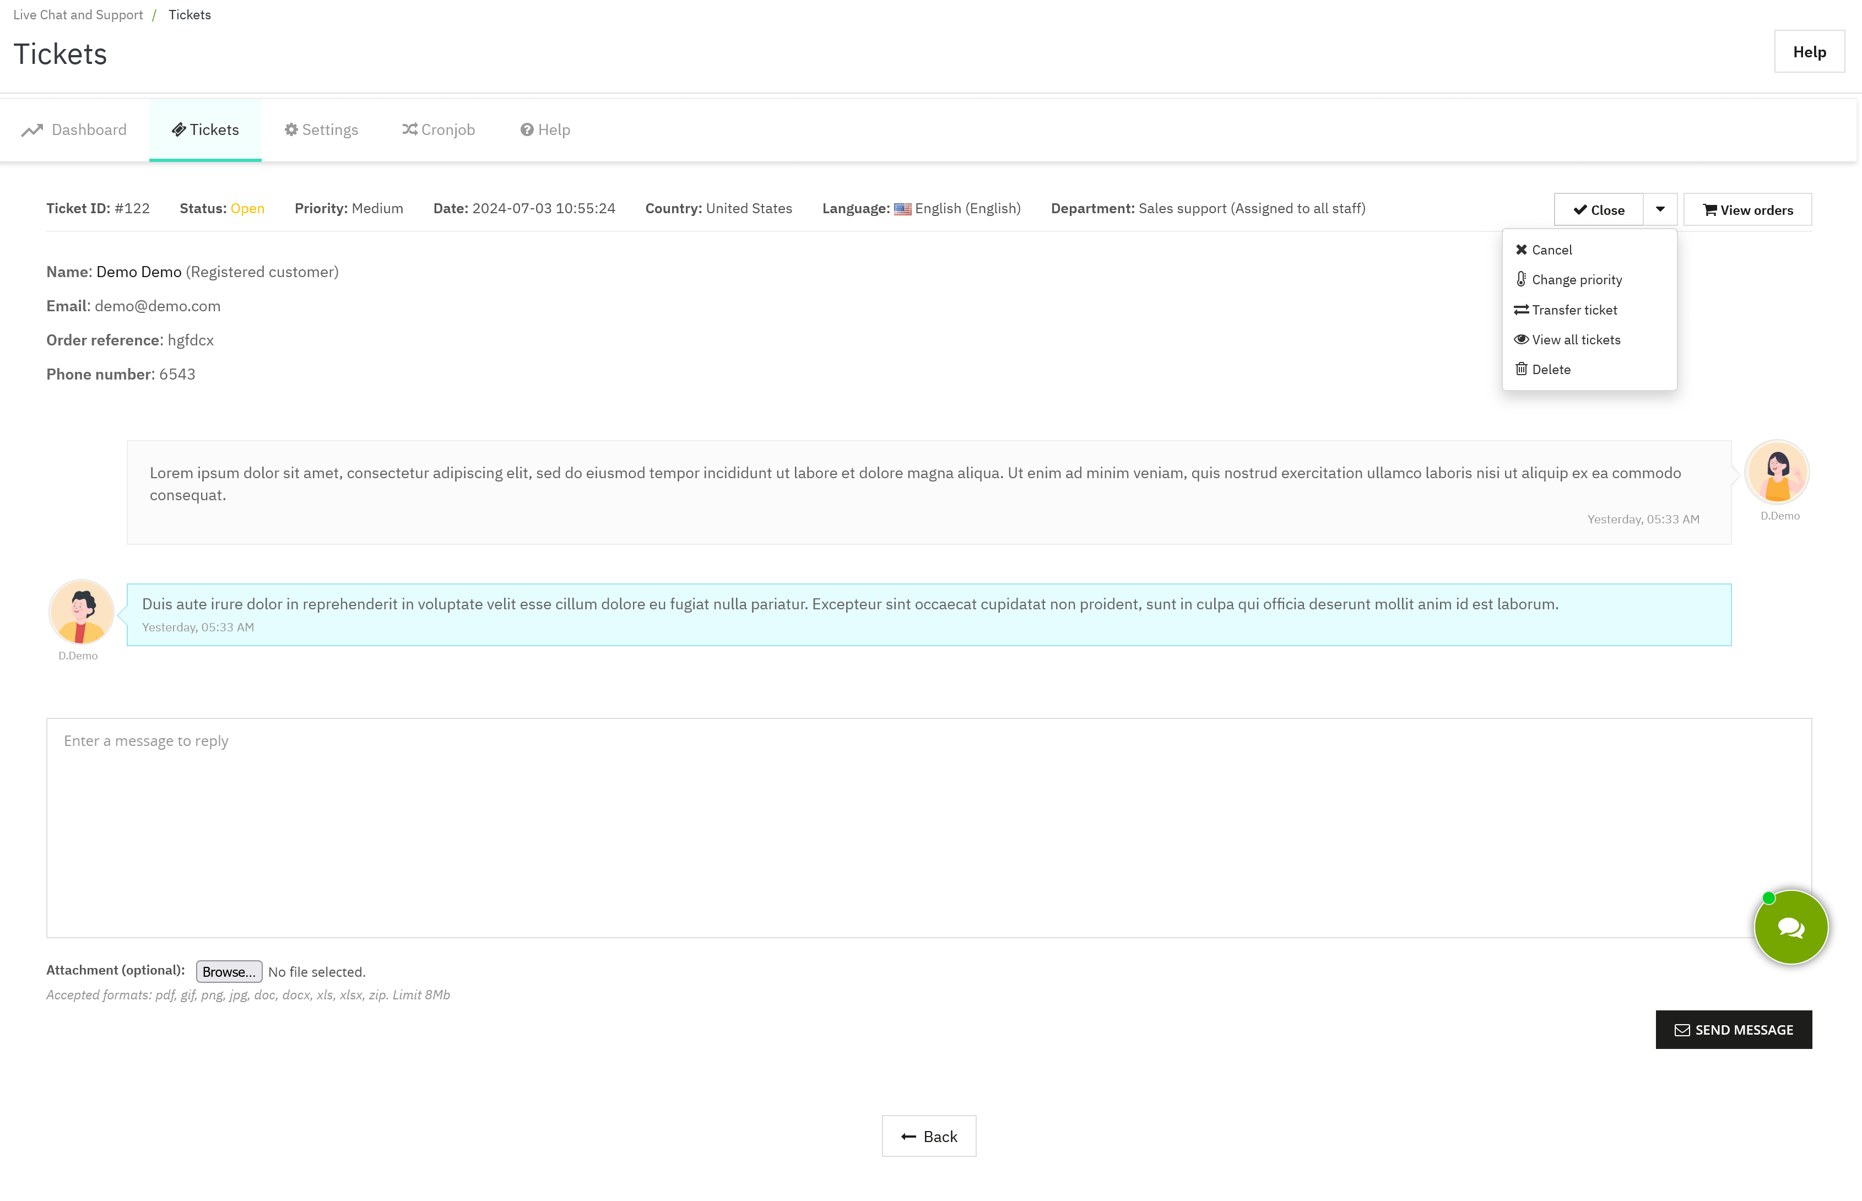Click the Open status text

[247, 208]
